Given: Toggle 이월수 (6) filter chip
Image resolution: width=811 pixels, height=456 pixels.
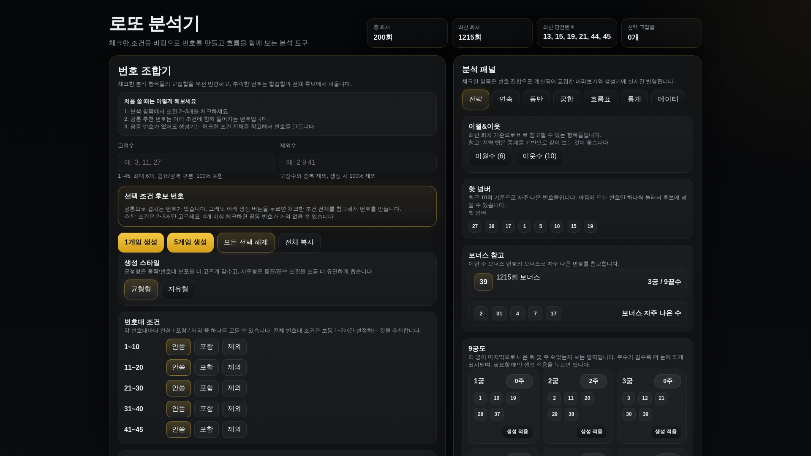Looking at the screenshot, I should pyautogui.click(x=490, y=156).
